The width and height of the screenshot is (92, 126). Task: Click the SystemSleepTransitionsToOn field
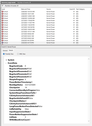pos(23,93)
